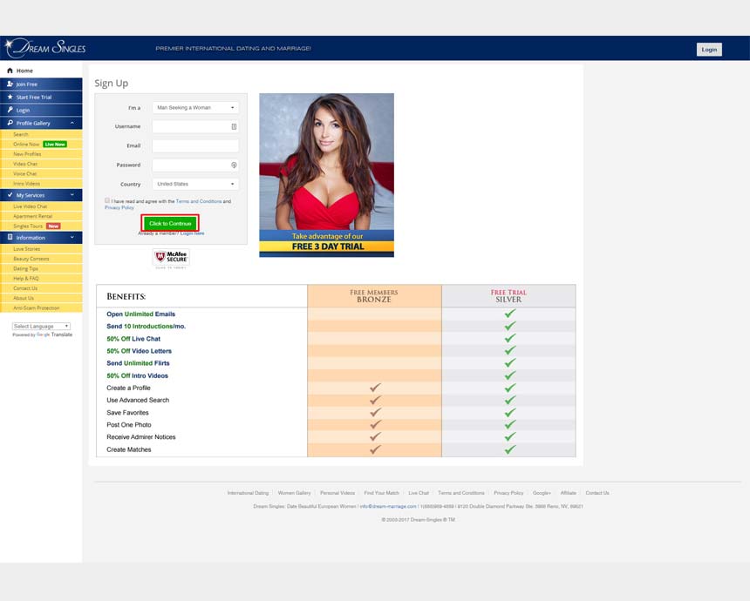The image size is (750, 601).
Task: Open Google+ footer link
Action: (542, 492)
